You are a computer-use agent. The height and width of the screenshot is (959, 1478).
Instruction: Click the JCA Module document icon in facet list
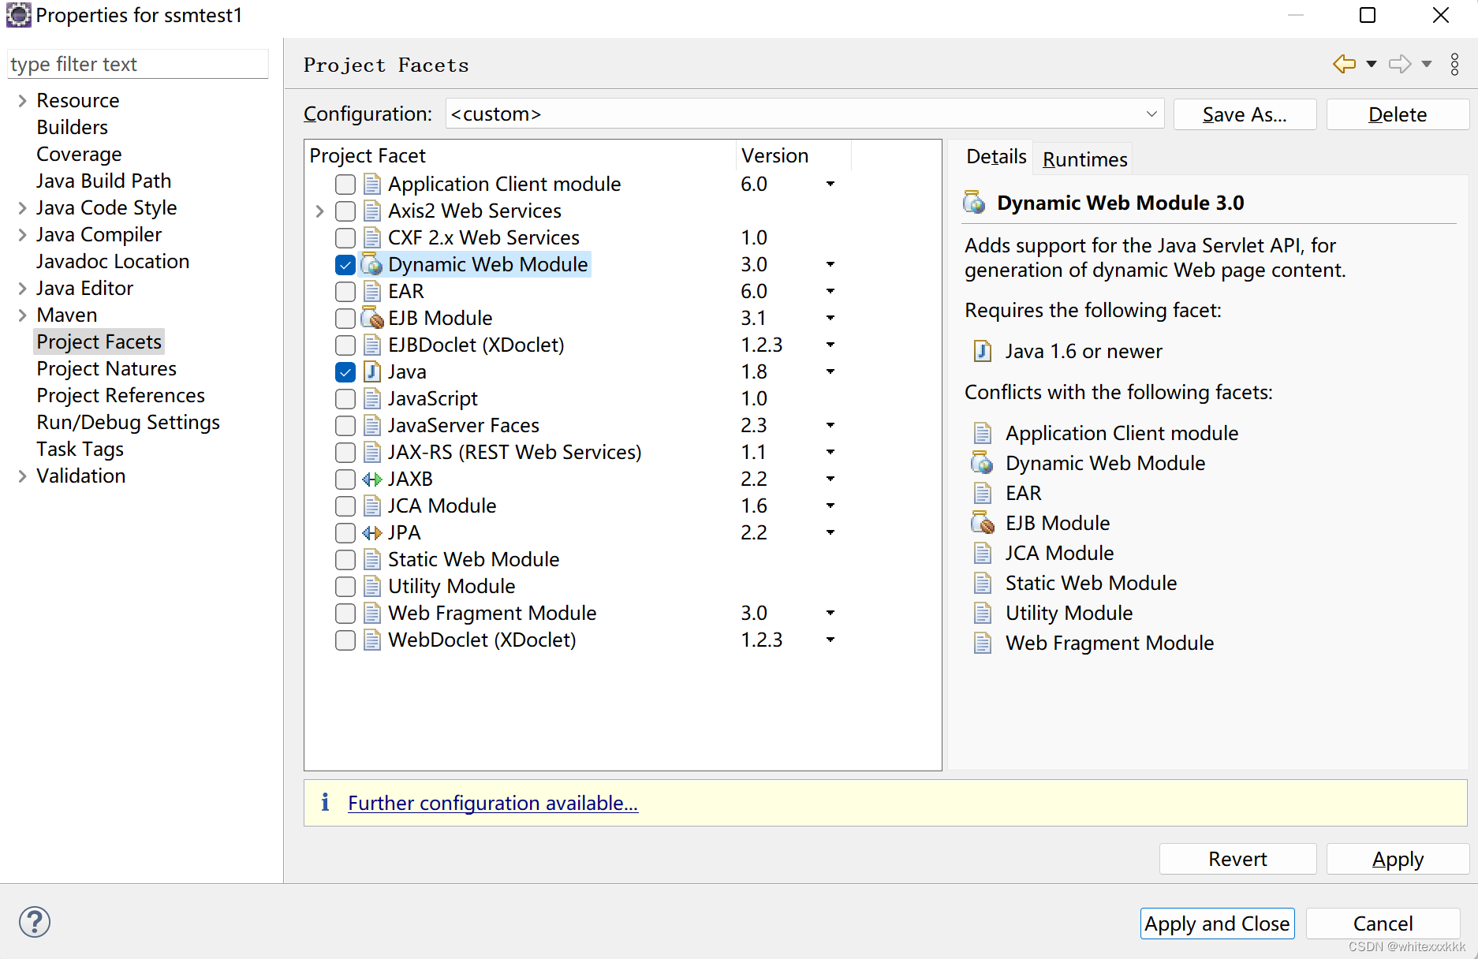click(372, 506)
